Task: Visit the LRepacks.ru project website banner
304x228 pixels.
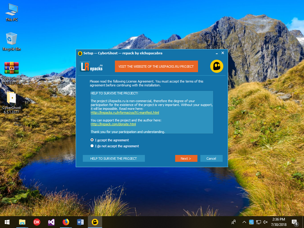Action: point(156,66)
